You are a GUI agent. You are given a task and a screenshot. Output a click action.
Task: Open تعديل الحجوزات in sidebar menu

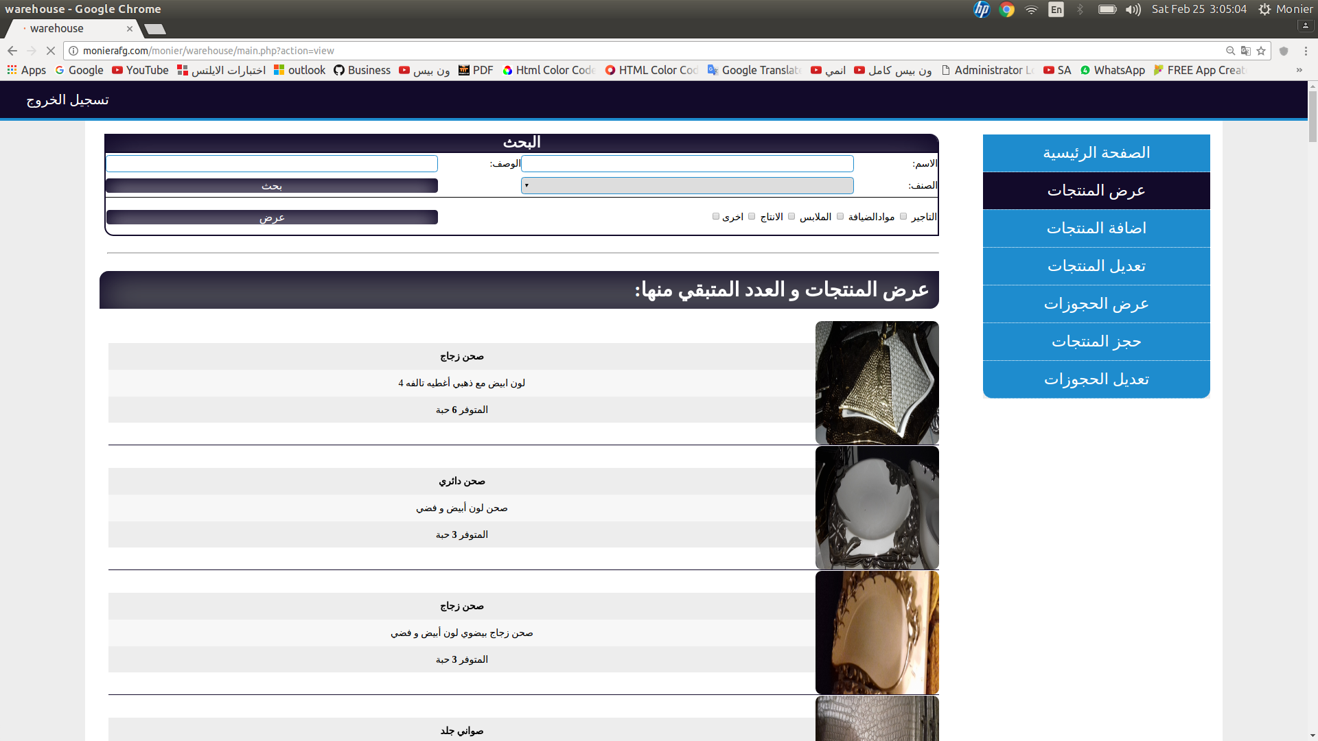click(1096, 379)
